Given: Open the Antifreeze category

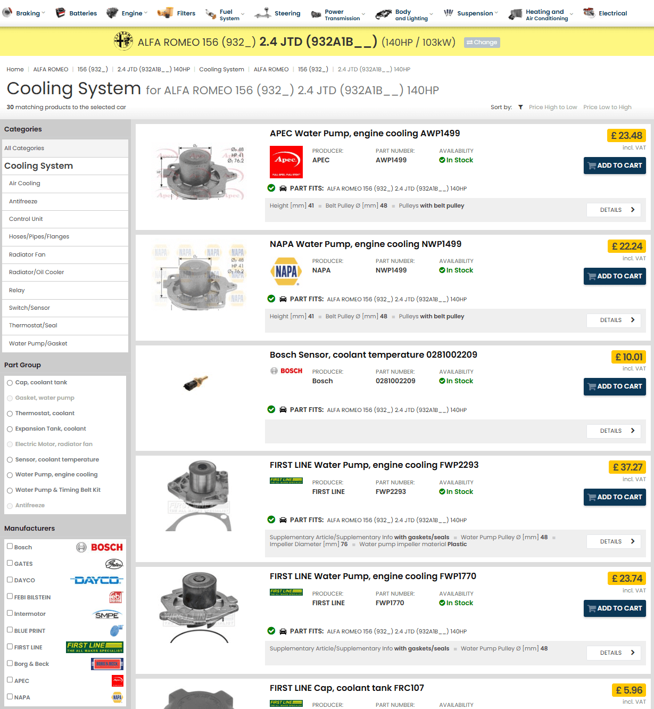Looking at the screenshot, I should (x=65, y=202).
